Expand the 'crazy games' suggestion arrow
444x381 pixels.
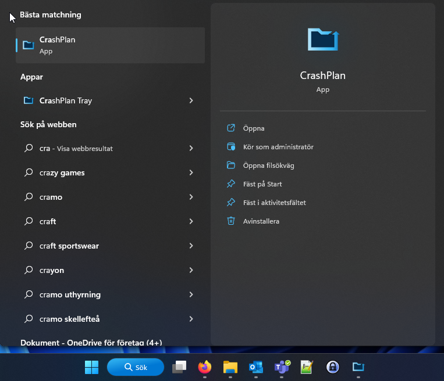pyautogui.click(x=191, y=172)
